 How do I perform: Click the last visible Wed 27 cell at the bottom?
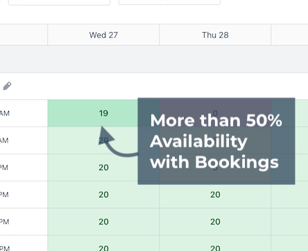103,243
